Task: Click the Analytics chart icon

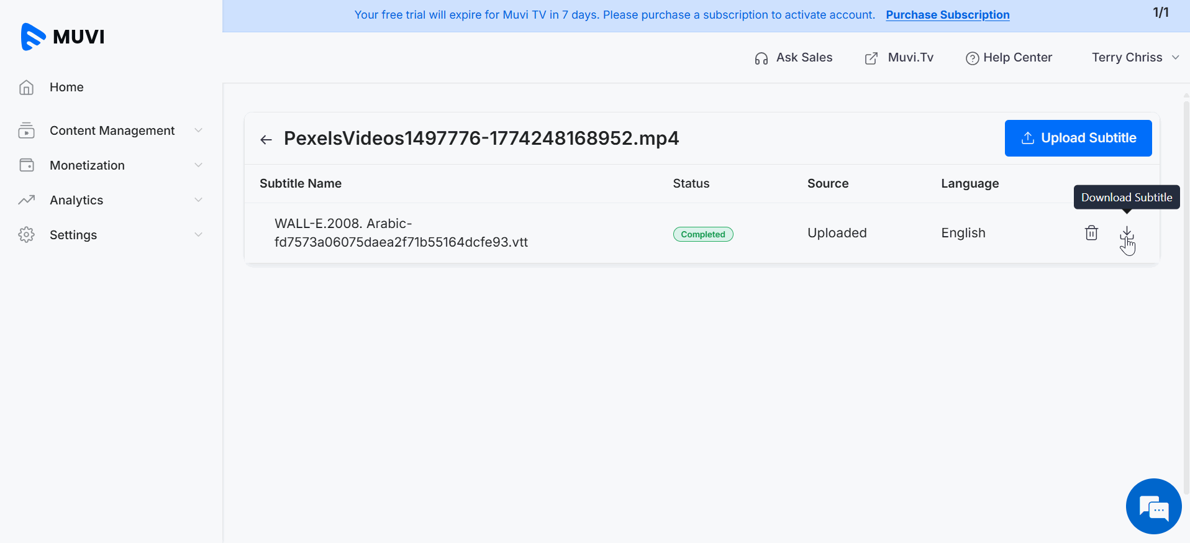Action: click(27, 200)
